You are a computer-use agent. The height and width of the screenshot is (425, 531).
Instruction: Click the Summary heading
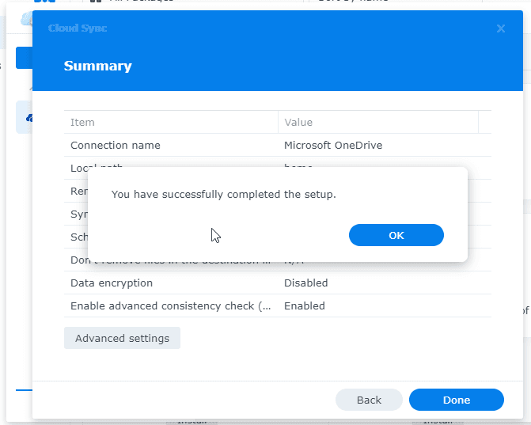pos(97,66)
